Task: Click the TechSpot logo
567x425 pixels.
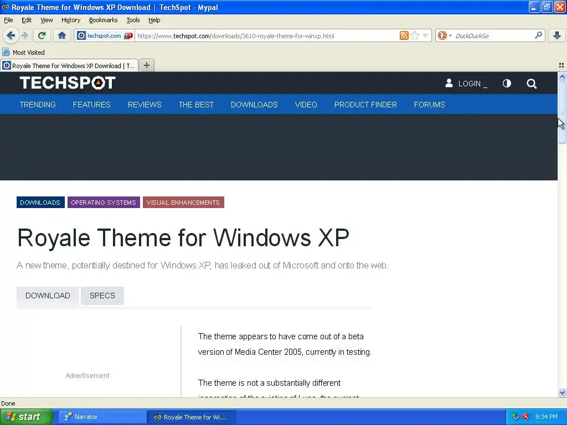Action: (x=68, y=83)
